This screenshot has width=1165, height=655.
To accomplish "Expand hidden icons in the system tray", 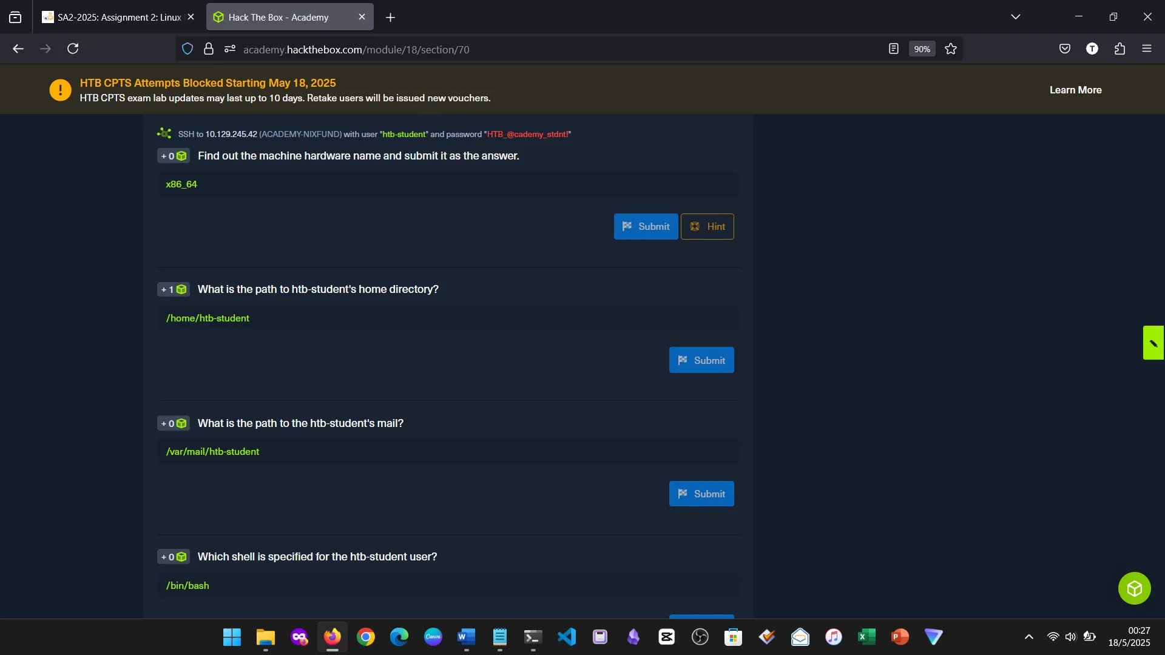I will [x=1028, y=637].
